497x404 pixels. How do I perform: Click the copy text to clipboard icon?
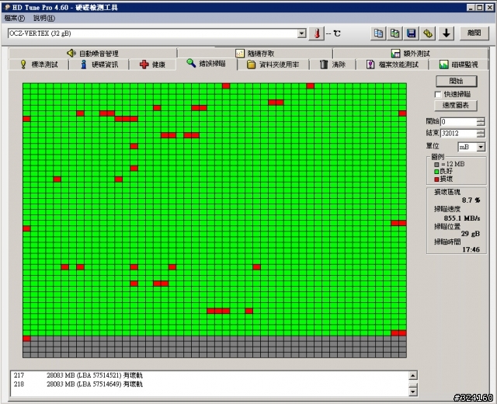click(x=378, y=33)
